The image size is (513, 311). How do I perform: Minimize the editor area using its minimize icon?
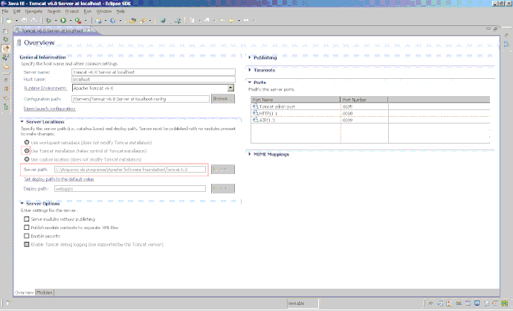pyautogui.click(x=488, y=29)
